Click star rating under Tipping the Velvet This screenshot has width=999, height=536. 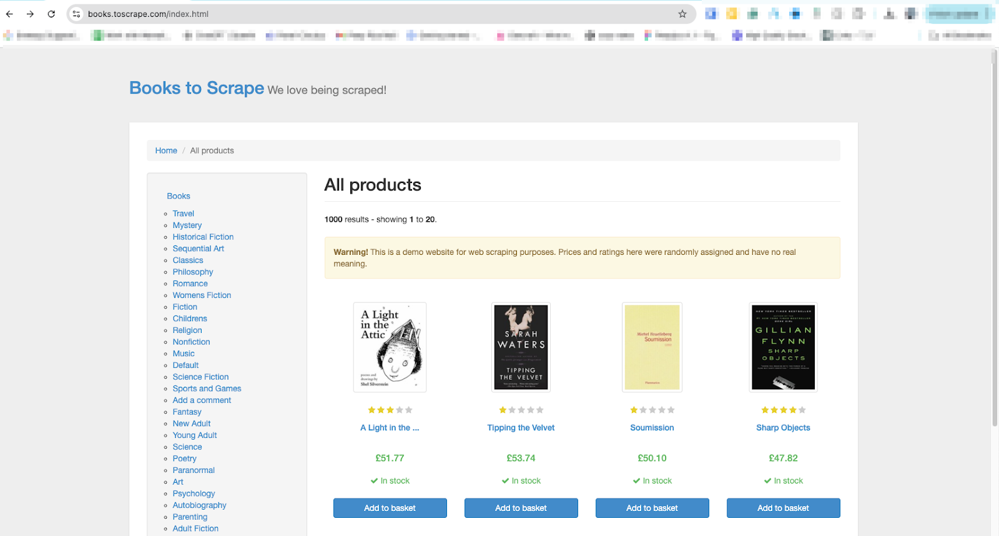521,410
